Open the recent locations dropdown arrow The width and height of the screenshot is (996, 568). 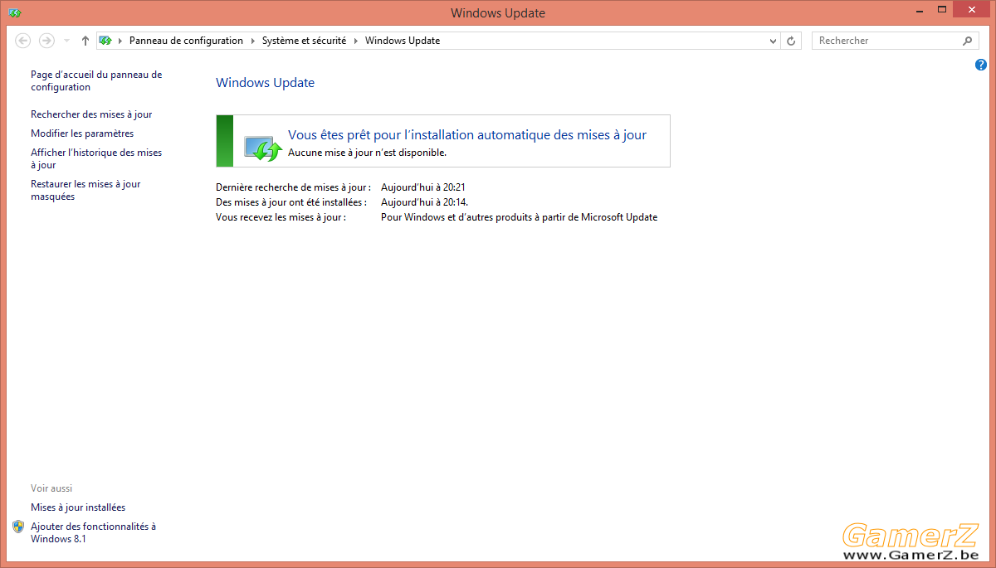click(x=66, y=41)
